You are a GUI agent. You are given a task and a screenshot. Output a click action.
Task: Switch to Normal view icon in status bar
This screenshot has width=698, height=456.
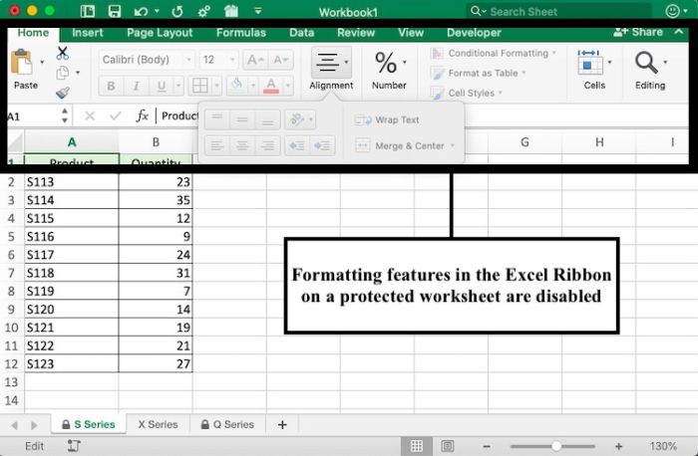pyautogui.click(x=417, y=446)
